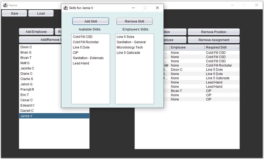Click the Load button

pyautogui.click(x=41, y=13)
